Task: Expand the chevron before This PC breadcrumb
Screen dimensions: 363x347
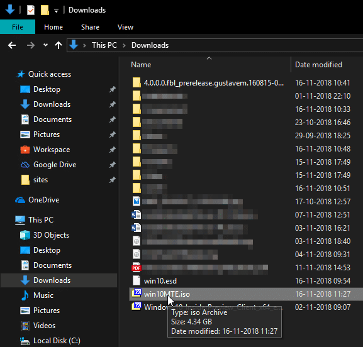Action: pyautogui.click(x=84, y=45)
